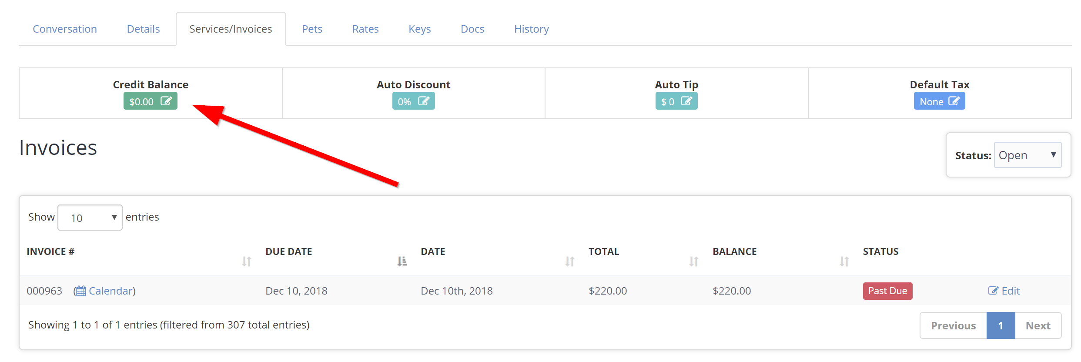Image resolution: width=1081 pixels, height=362 pixels.
Task: Click the Status column header
Action: [x=880, y=251]
